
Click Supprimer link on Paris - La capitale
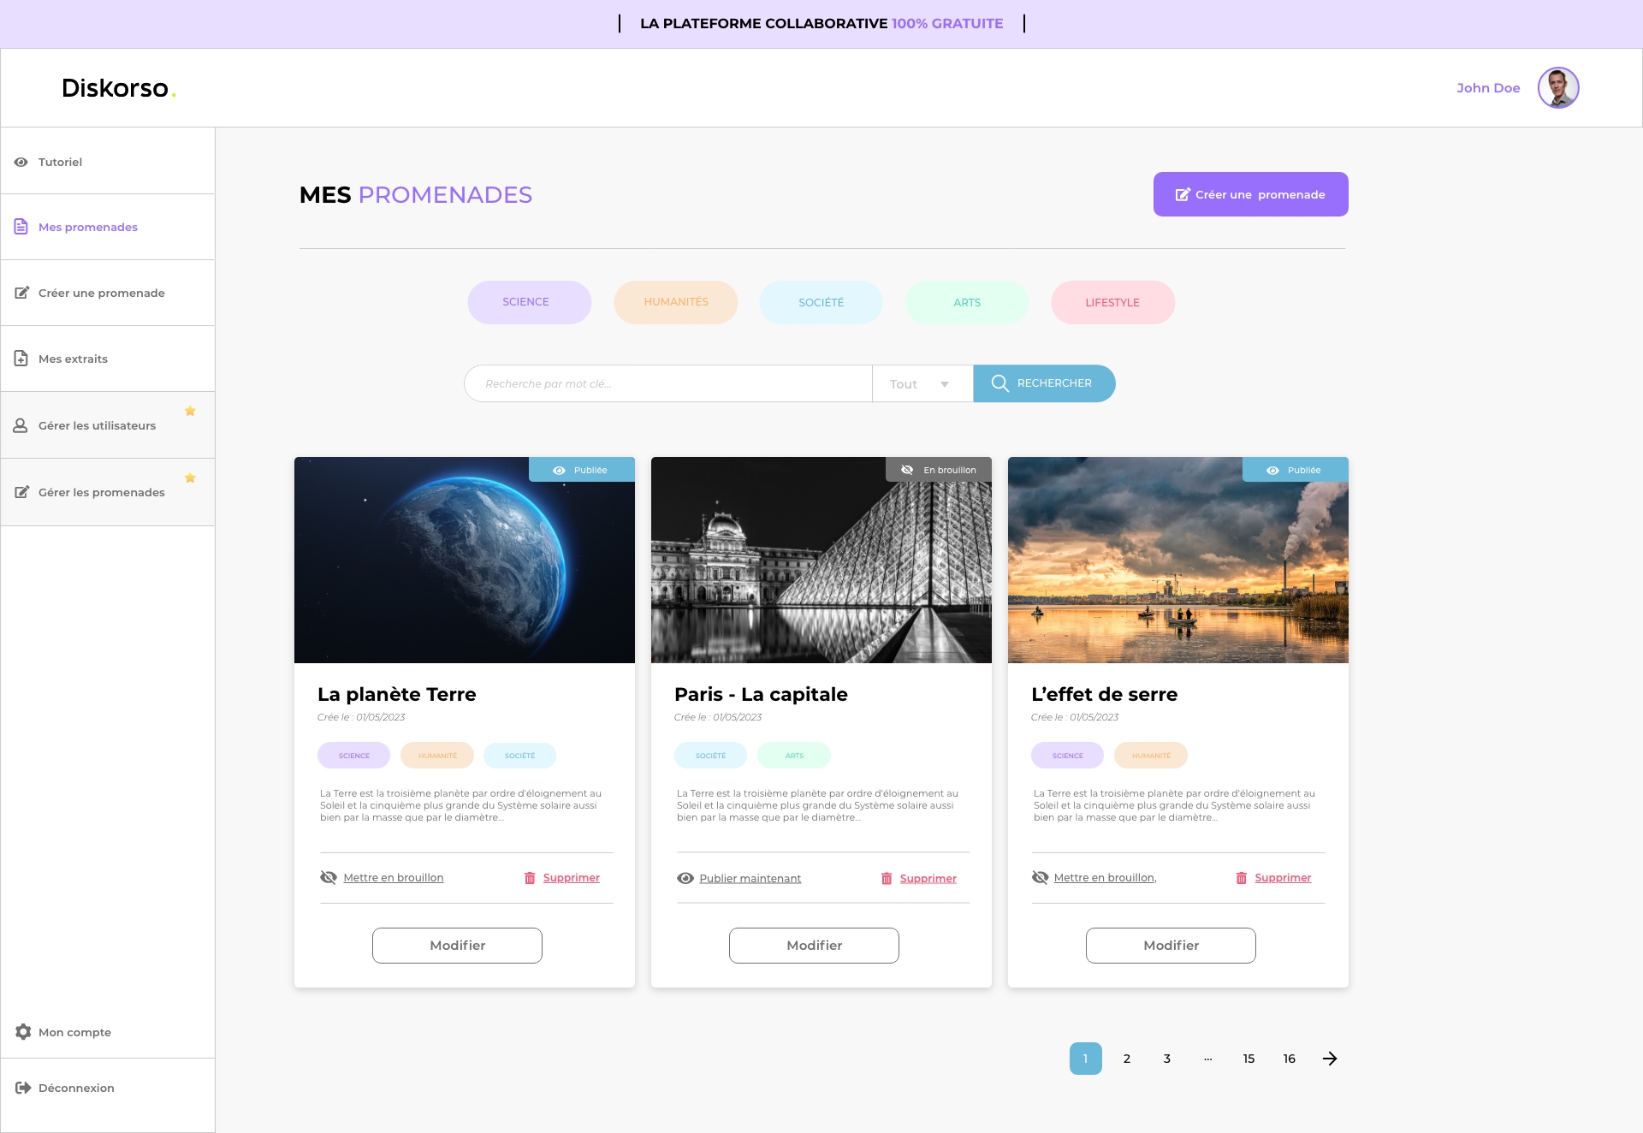pyautogui.click(x=928, y=879)
